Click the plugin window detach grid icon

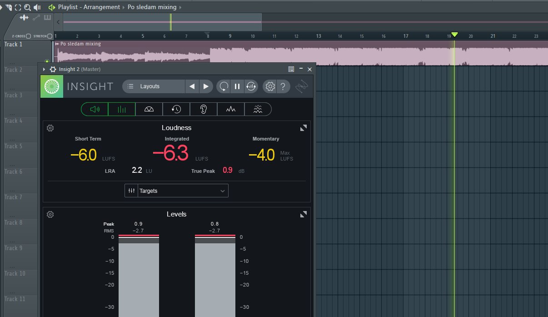click(x=291, y=69)
